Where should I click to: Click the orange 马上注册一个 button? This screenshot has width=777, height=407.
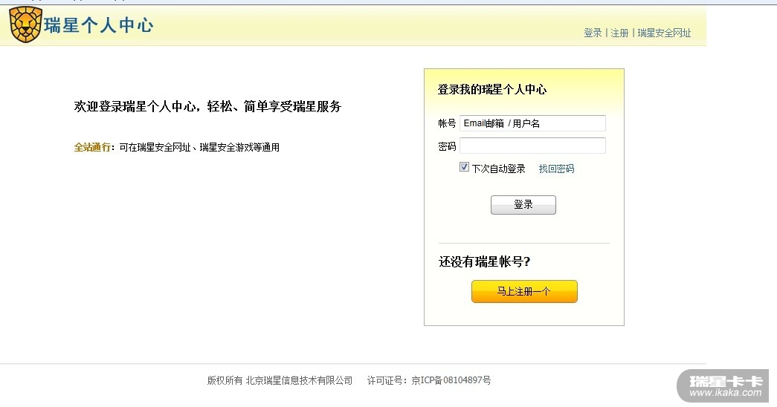point(524,292)
